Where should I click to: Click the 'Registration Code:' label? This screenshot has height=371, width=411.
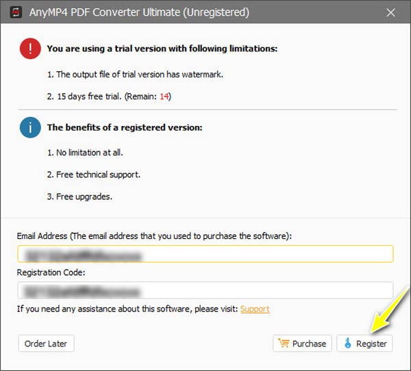[x=51, y=272]
